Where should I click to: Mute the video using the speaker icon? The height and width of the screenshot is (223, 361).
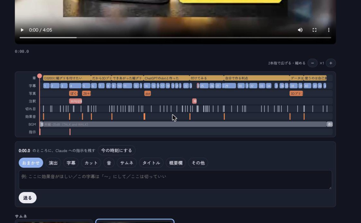[300, 30]
